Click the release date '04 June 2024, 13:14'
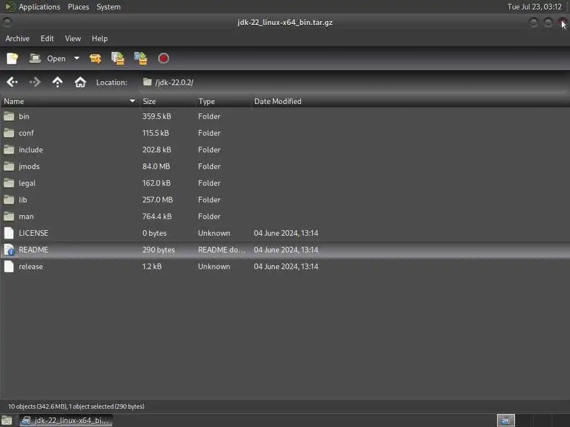The height and width of the screenshot is (427, 570). tap(286, 266)
